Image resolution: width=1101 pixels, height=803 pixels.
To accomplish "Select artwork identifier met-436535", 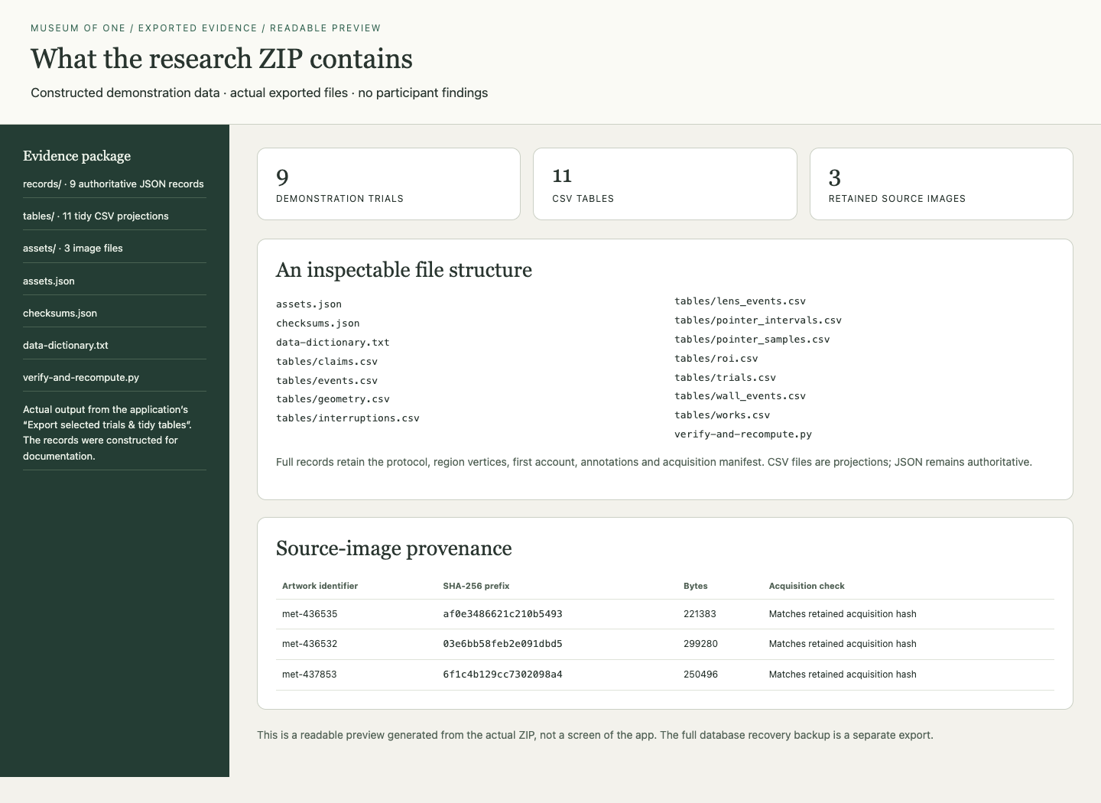I will 310,614.
